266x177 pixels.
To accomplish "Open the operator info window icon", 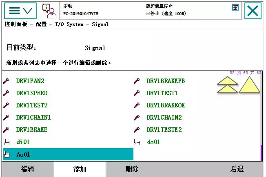I will click(x=49, y=11).
